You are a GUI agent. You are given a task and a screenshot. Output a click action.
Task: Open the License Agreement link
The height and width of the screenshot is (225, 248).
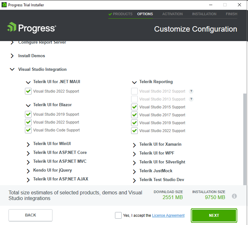pyautogui.click(x=168, y=216)
